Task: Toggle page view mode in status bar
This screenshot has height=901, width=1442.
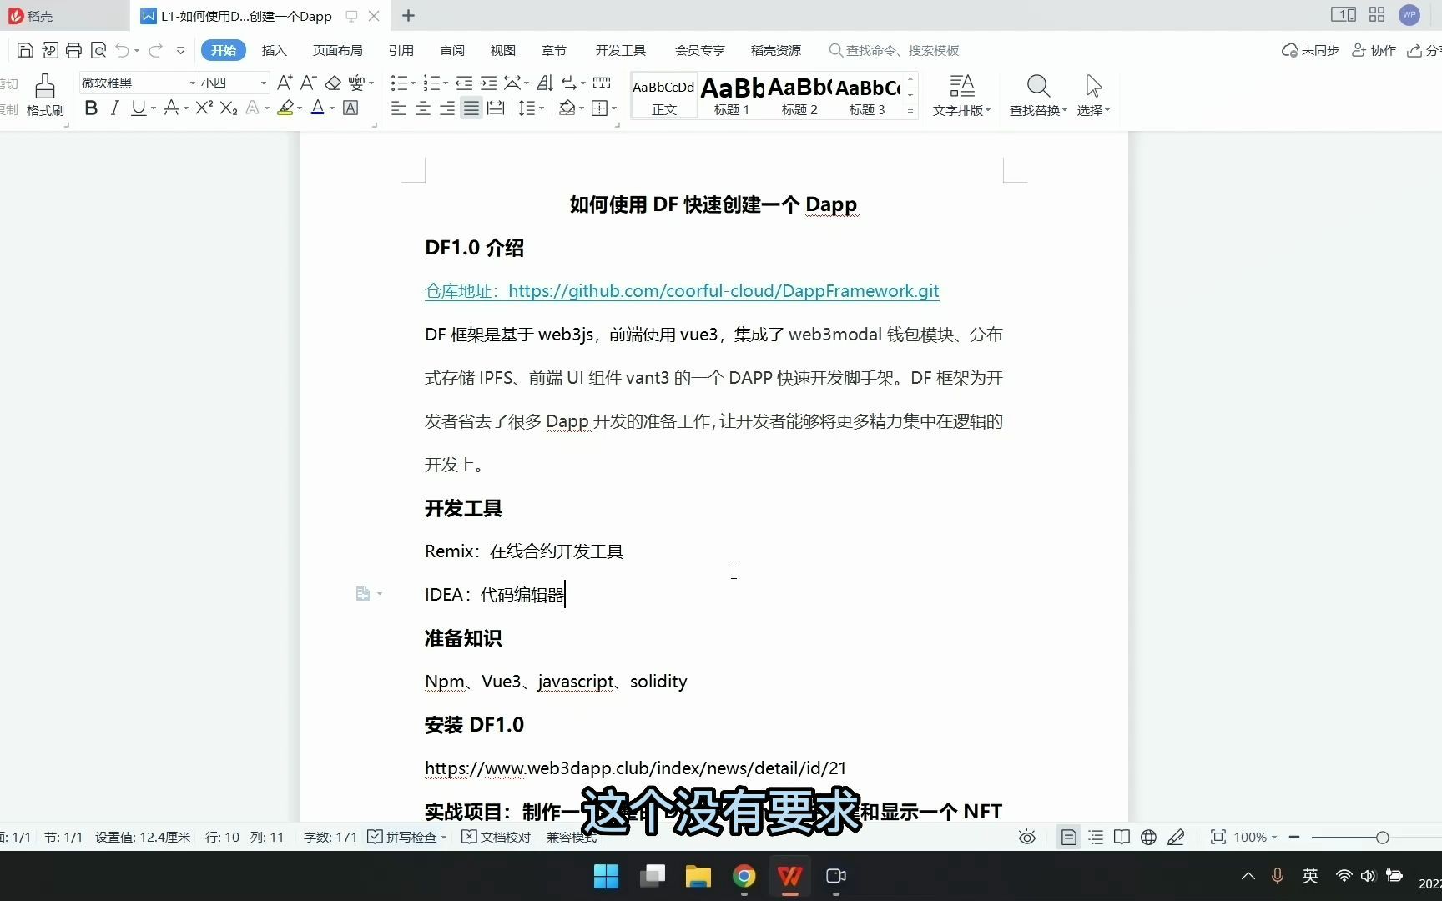Action: click(x=1068, y=837)
